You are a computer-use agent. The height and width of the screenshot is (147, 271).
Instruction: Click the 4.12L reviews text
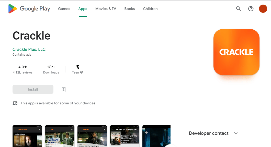click(x=23, y=72)
